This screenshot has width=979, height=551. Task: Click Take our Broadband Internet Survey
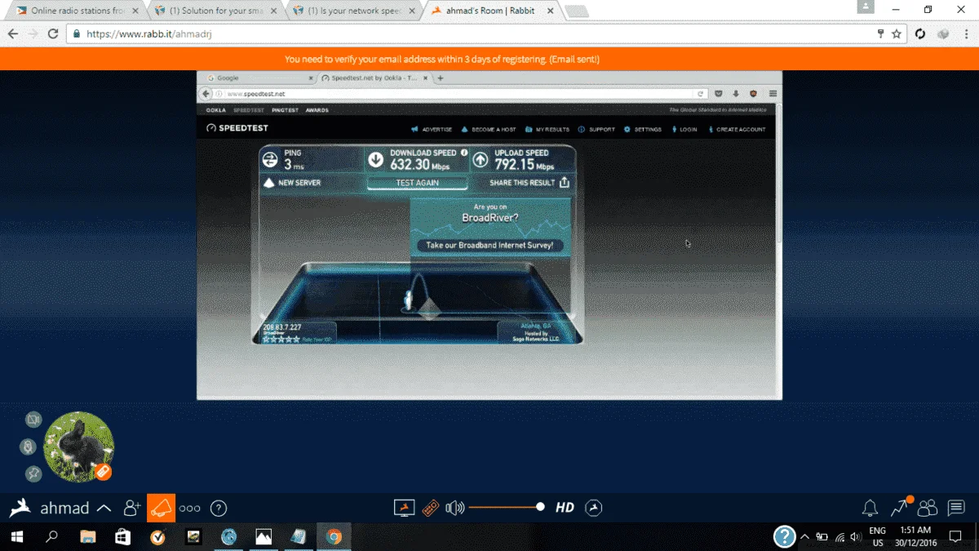click(489, 245)
